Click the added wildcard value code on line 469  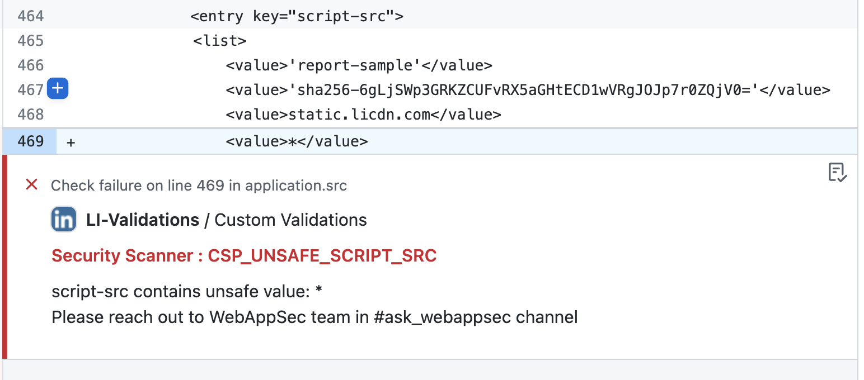pyautogui.click(x=297, y=141)
